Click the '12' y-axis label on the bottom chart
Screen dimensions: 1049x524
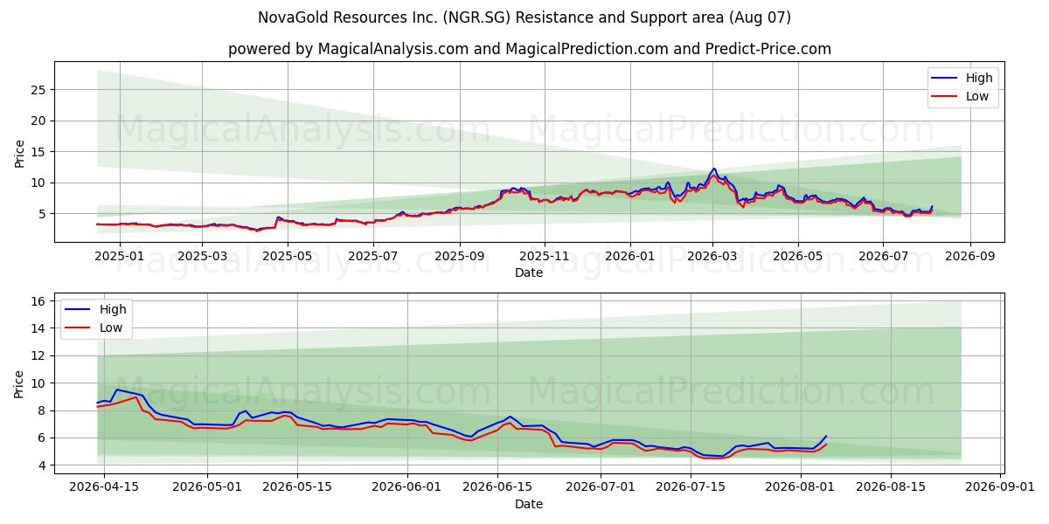coord(40,355)
